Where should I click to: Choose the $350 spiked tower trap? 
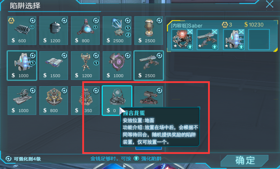point(85,101)
